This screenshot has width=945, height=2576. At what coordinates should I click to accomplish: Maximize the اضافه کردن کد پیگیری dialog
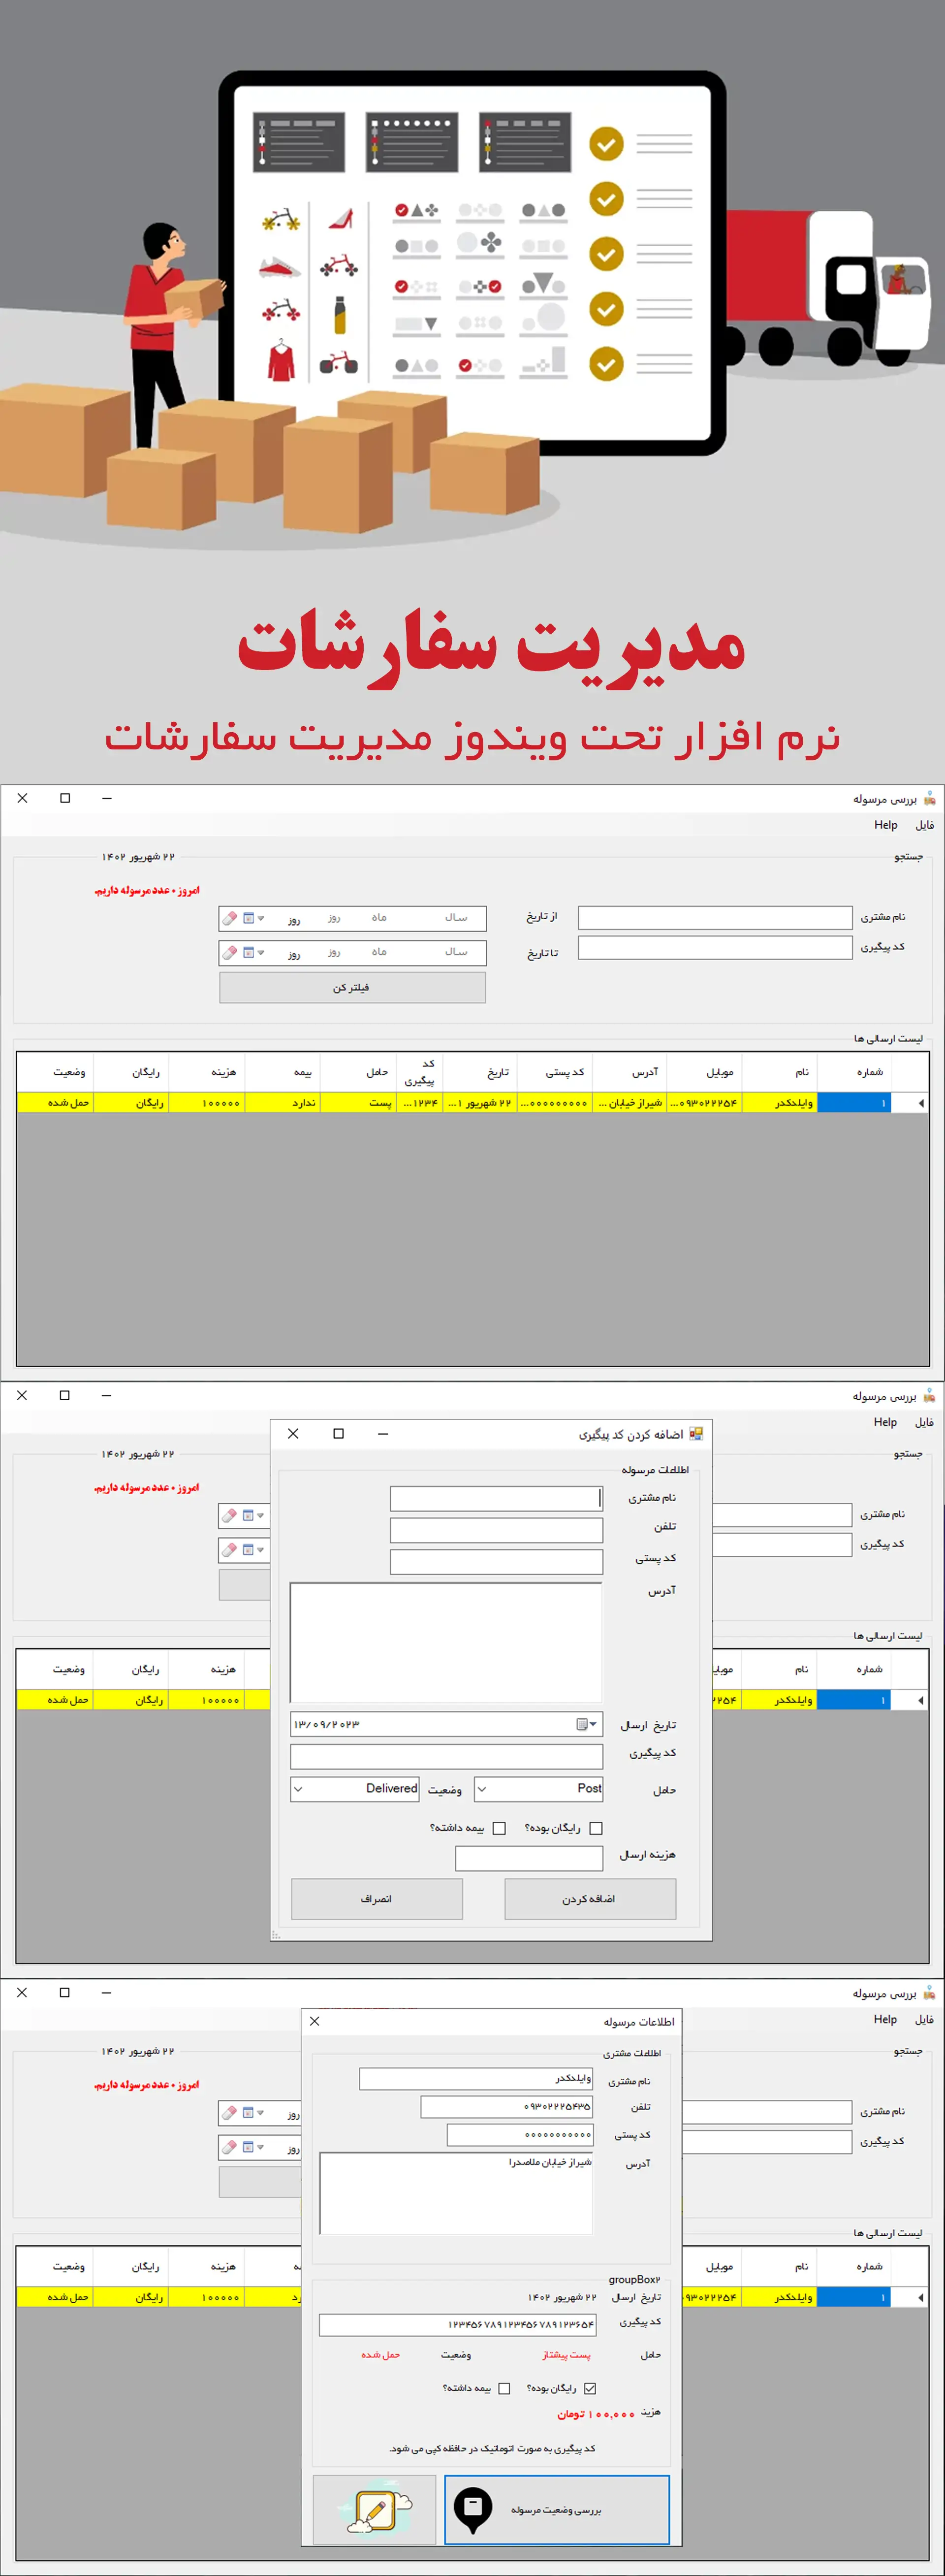338,1433
